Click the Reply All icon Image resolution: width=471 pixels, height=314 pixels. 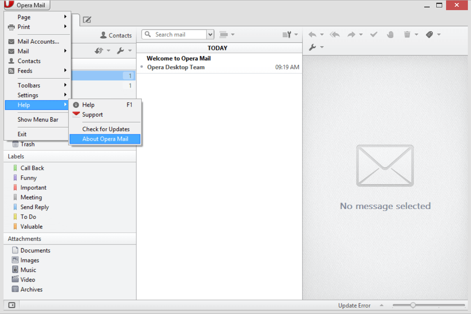[335, 34]
